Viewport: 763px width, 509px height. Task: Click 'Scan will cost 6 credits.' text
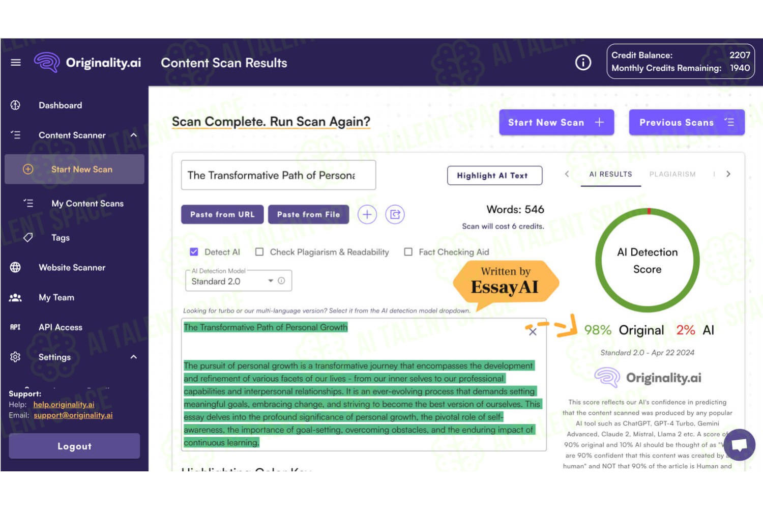coord(503,226)
